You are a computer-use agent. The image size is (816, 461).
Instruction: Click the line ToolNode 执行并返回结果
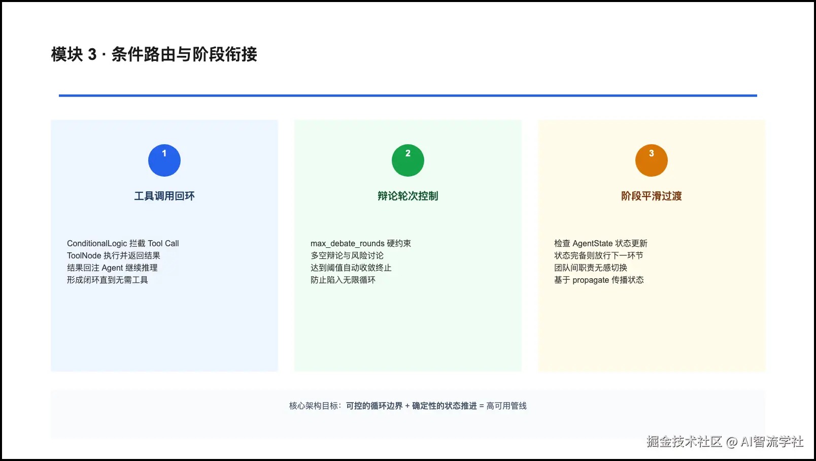[x=114, y=256]
